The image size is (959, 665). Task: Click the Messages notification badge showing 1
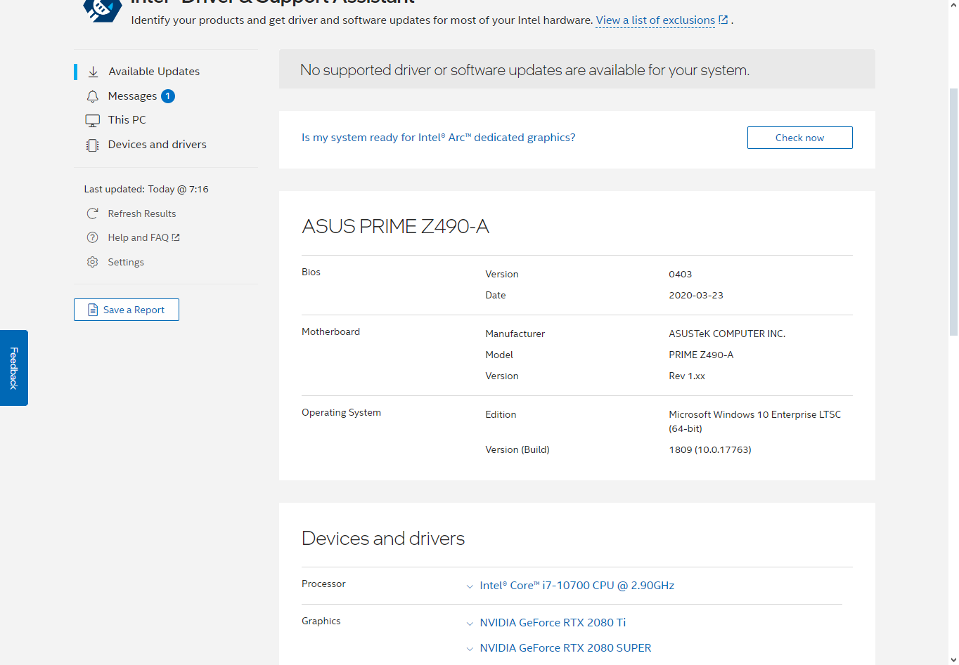[168, 96]
